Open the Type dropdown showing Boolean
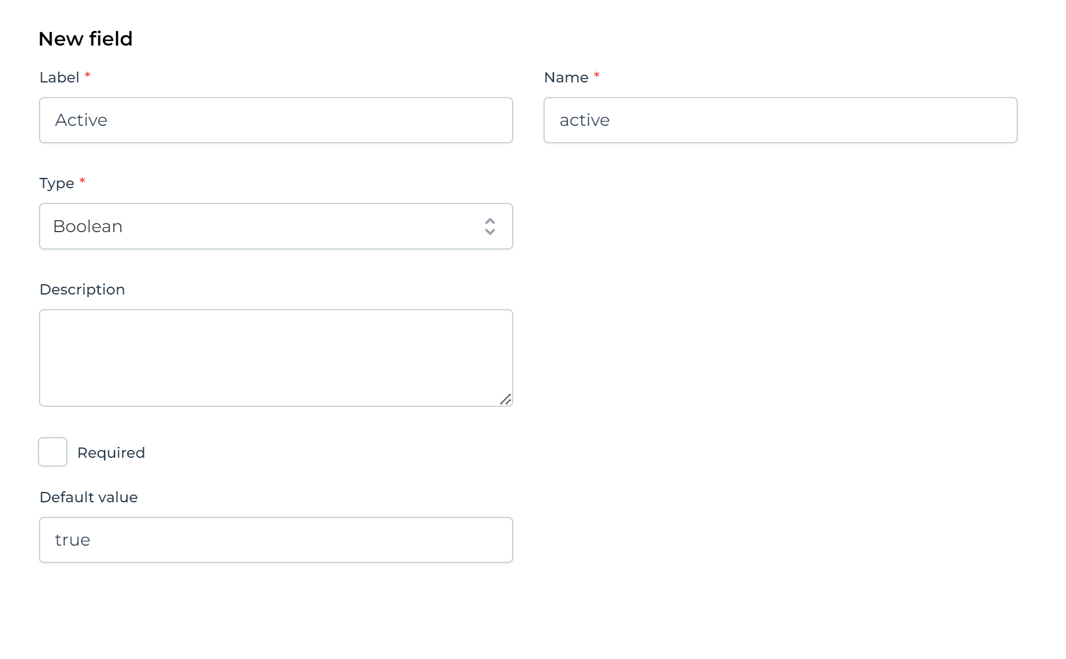Image resolution: width=1066 pixels, height=659 pixels. (276, 226)
